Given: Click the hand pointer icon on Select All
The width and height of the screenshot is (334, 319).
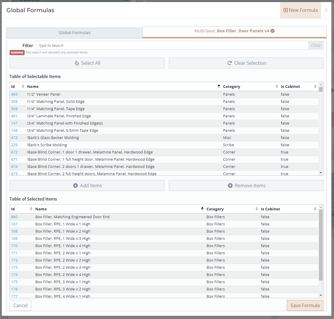Looking at the screenshot, I should coord(77,63).
